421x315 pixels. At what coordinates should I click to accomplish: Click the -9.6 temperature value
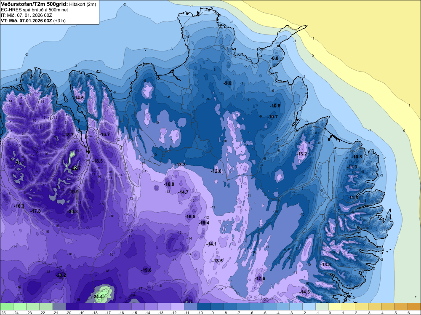227,83
